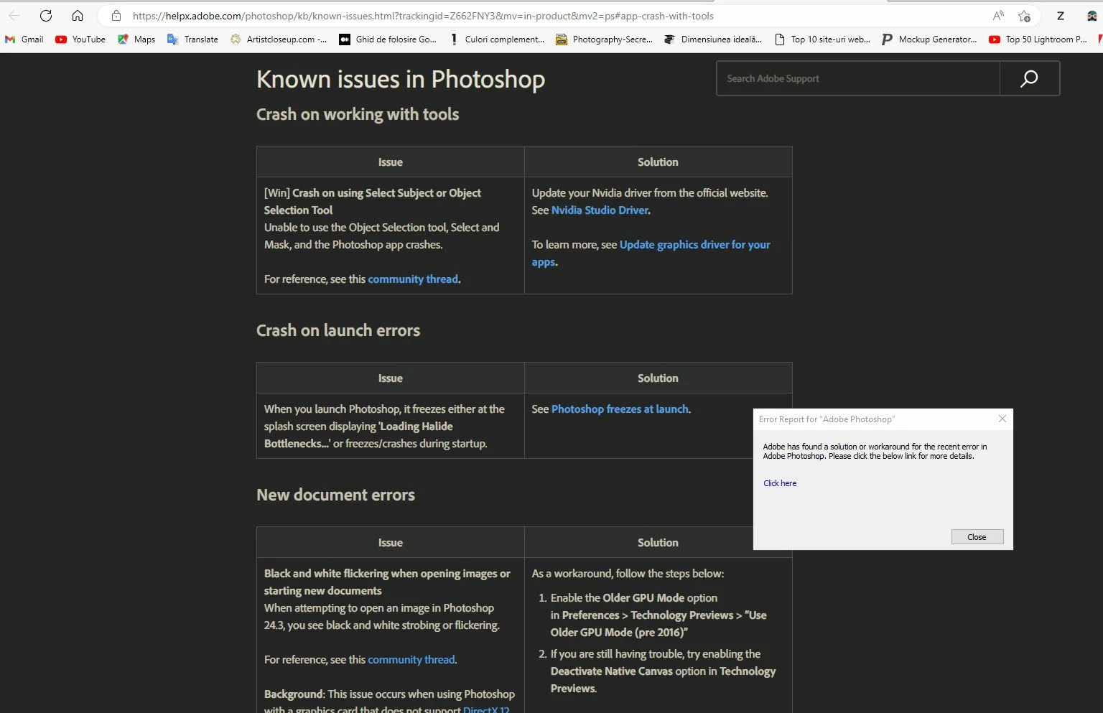This screenshot has width=1103, height=713.
Task: Open the Nvidia Studio Driver link
Action: [x=600, y=210]
